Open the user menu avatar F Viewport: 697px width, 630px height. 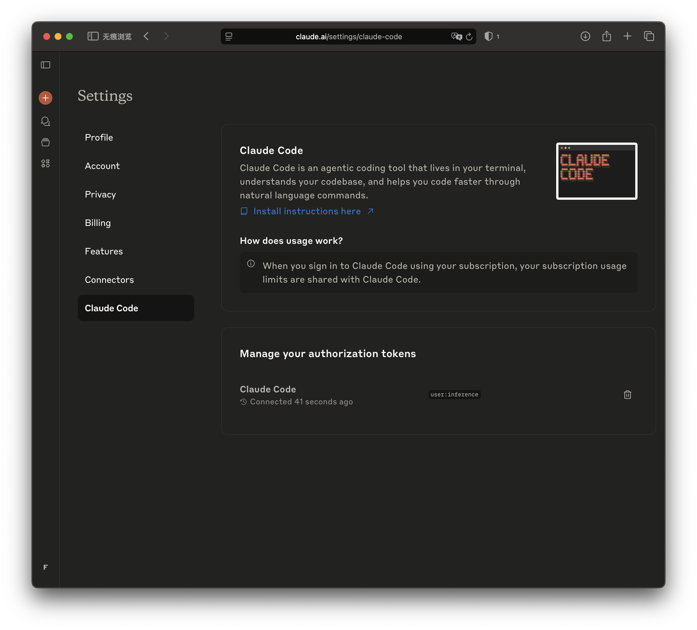[x=46, y=567]
